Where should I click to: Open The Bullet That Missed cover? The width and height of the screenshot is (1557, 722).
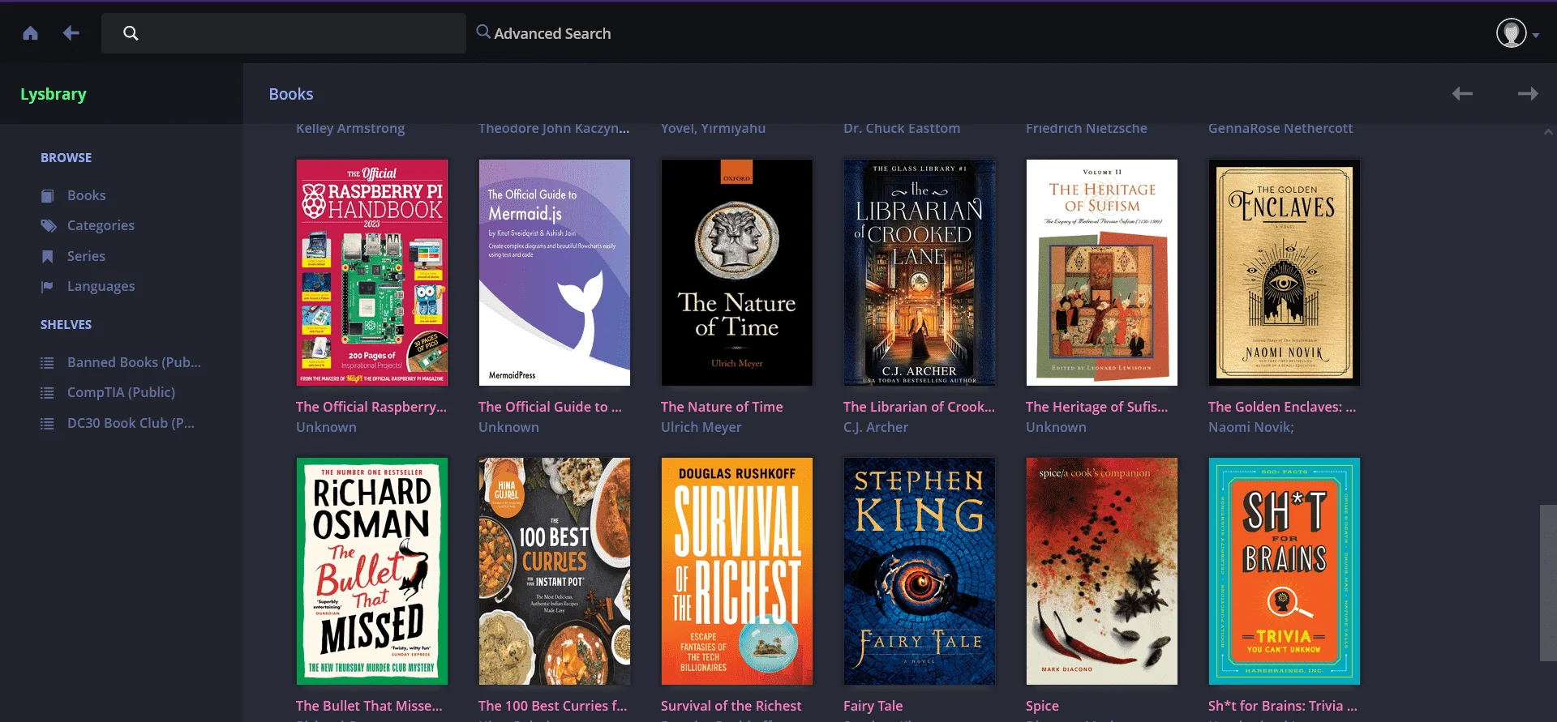(372, 571)
